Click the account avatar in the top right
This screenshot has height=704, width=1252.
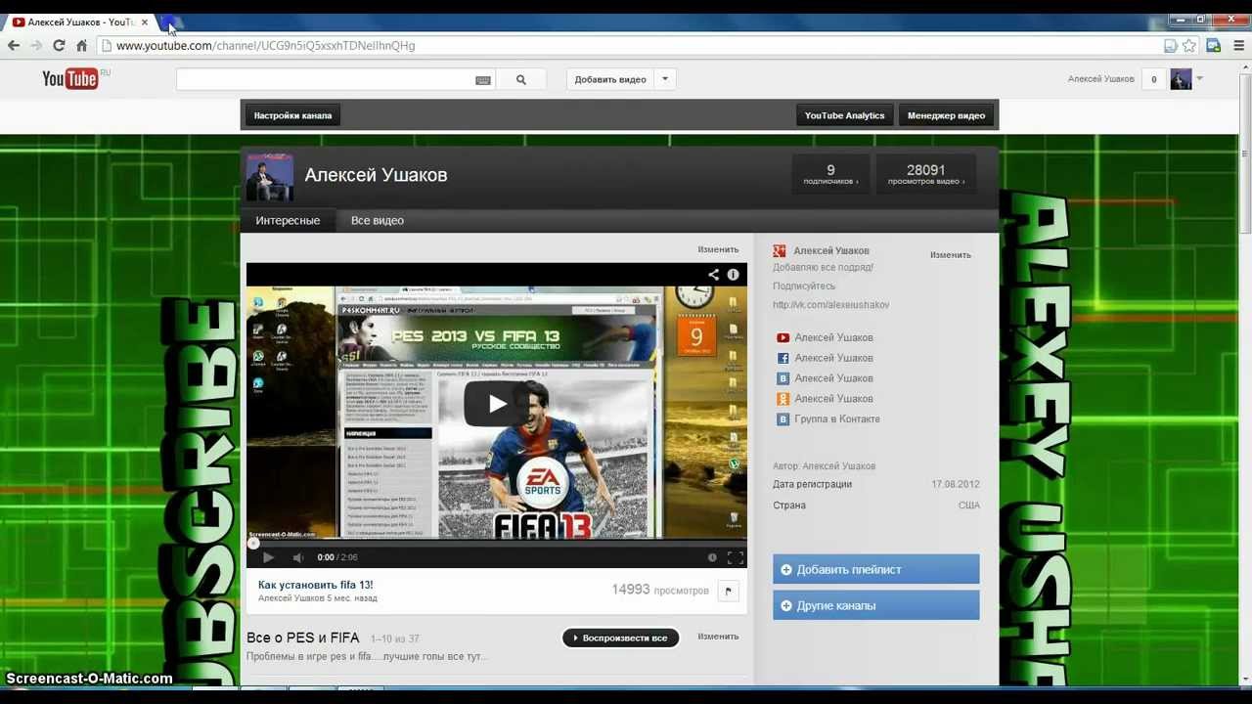click(x=1181, y=79)
